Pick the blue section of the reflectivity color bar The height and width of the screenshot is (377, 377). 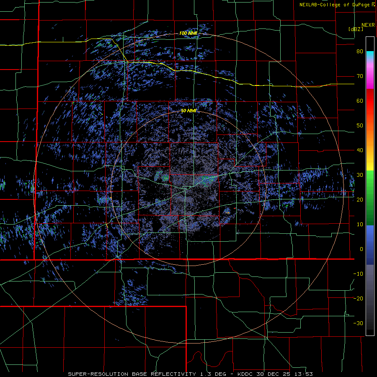[370, 245]
